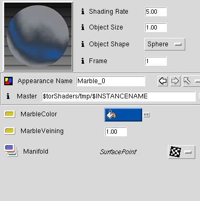Image resolution: width=200 pixels, height=201 pixels.
Task: Click the info icon beside Shading Rate
Action: click(x=83, y=12)
